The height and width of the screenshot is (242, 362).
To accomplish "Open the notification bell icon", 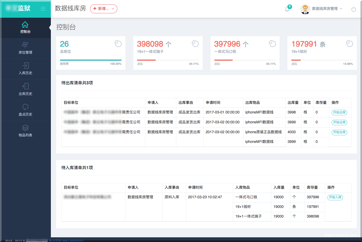I will (287, 9).
